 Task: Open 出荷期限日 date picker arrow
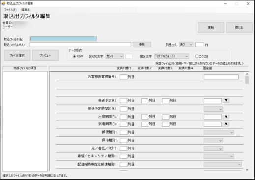[x=226, y=117]
